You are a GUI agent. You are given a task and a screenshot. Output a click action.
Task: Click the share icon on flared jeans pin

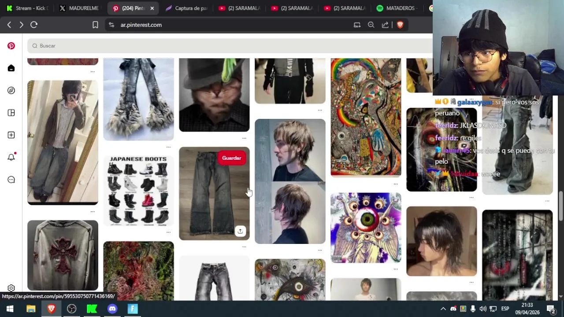pyautogui.click(x=240, y=231)
